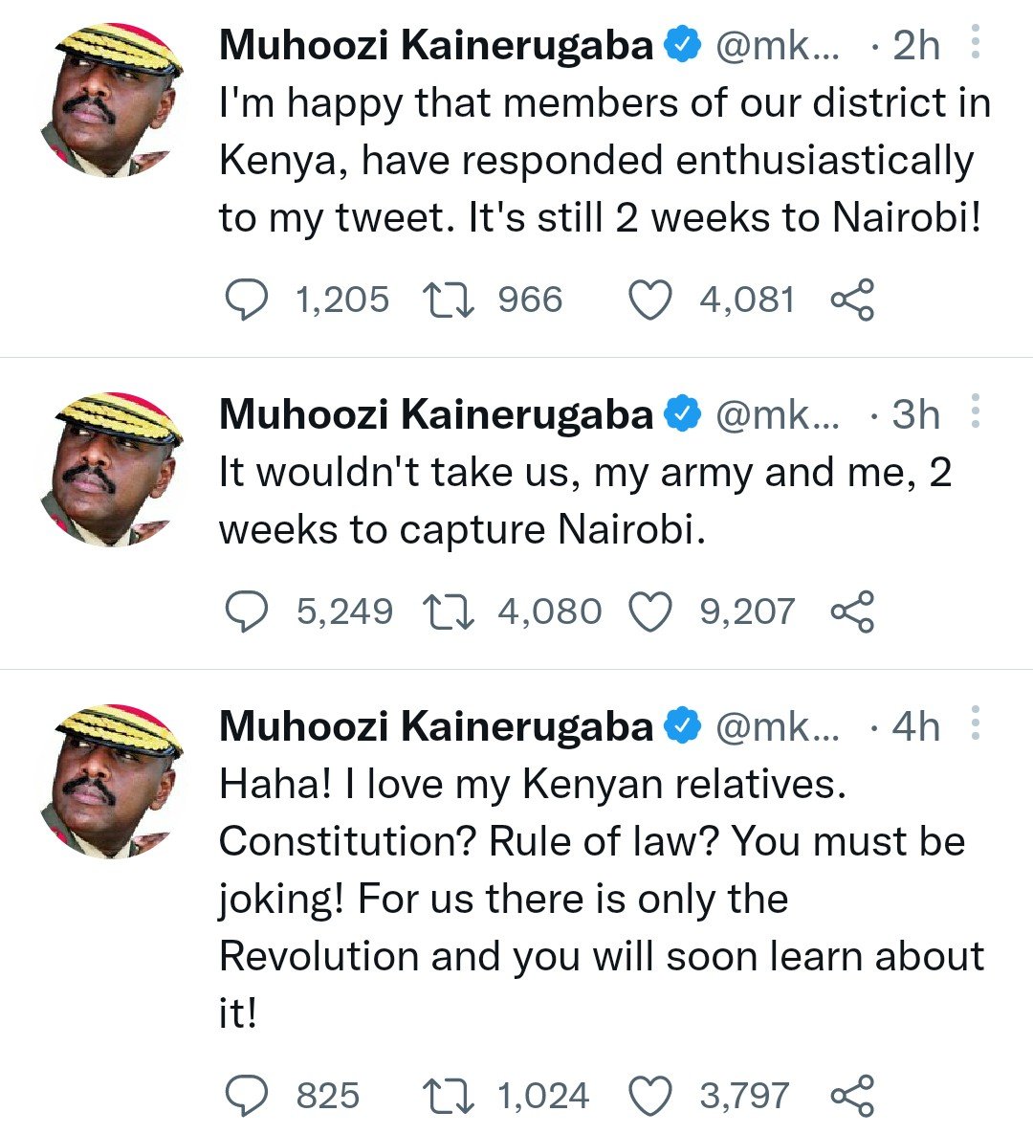Reply to the 'Kenyan relatives' tweet
Image resolution: width=1033 pixels, height=1134 pixels.
click(247, 1096)
